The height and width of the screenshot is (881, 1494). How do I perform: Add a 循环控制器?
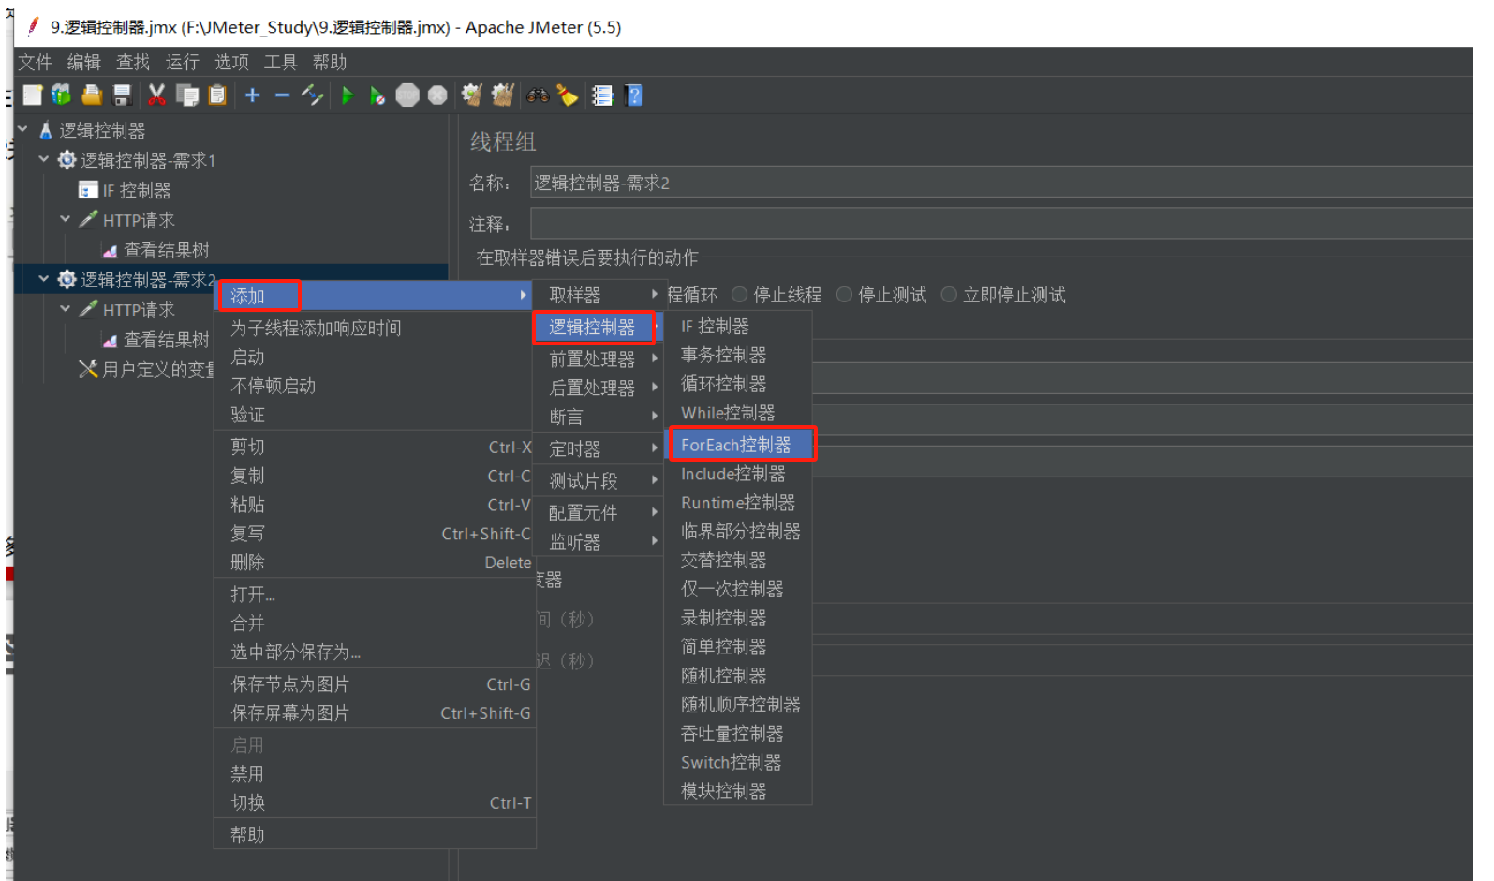pos(739,384)
